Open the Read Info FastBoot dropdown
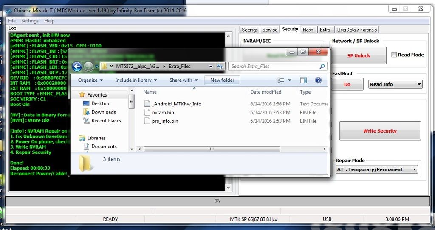 coord(395,84)
